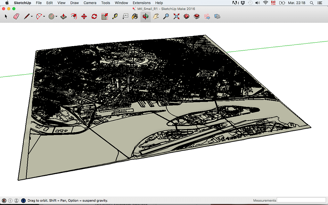The height and width of the screenshot is (205, 328).
Task: Expand the Circle shape tool dropdown arrow
Action: (x=56, y=17)
